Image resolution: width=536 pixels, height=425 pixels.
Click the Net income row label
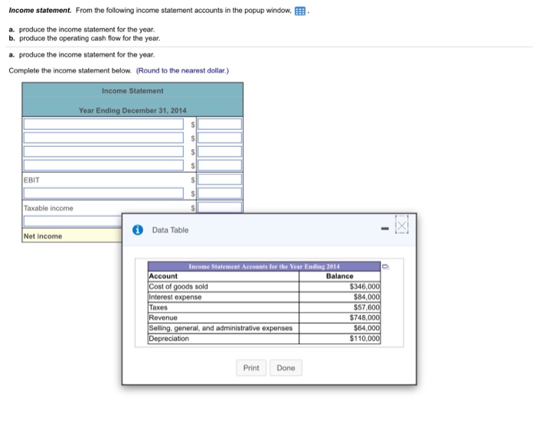pos(43,236)
